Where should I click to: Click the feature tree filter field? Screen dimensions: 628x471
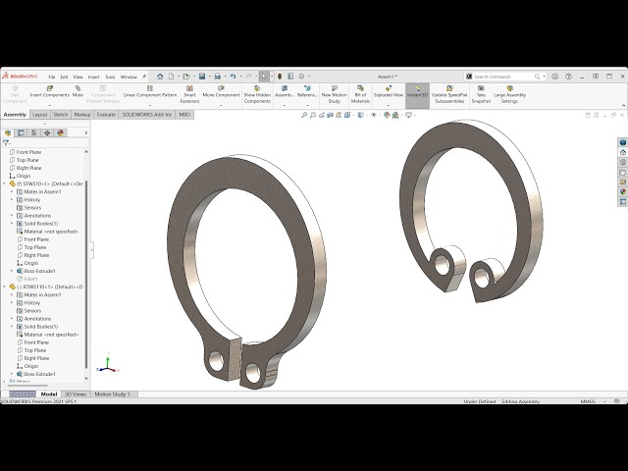[48, 142]
